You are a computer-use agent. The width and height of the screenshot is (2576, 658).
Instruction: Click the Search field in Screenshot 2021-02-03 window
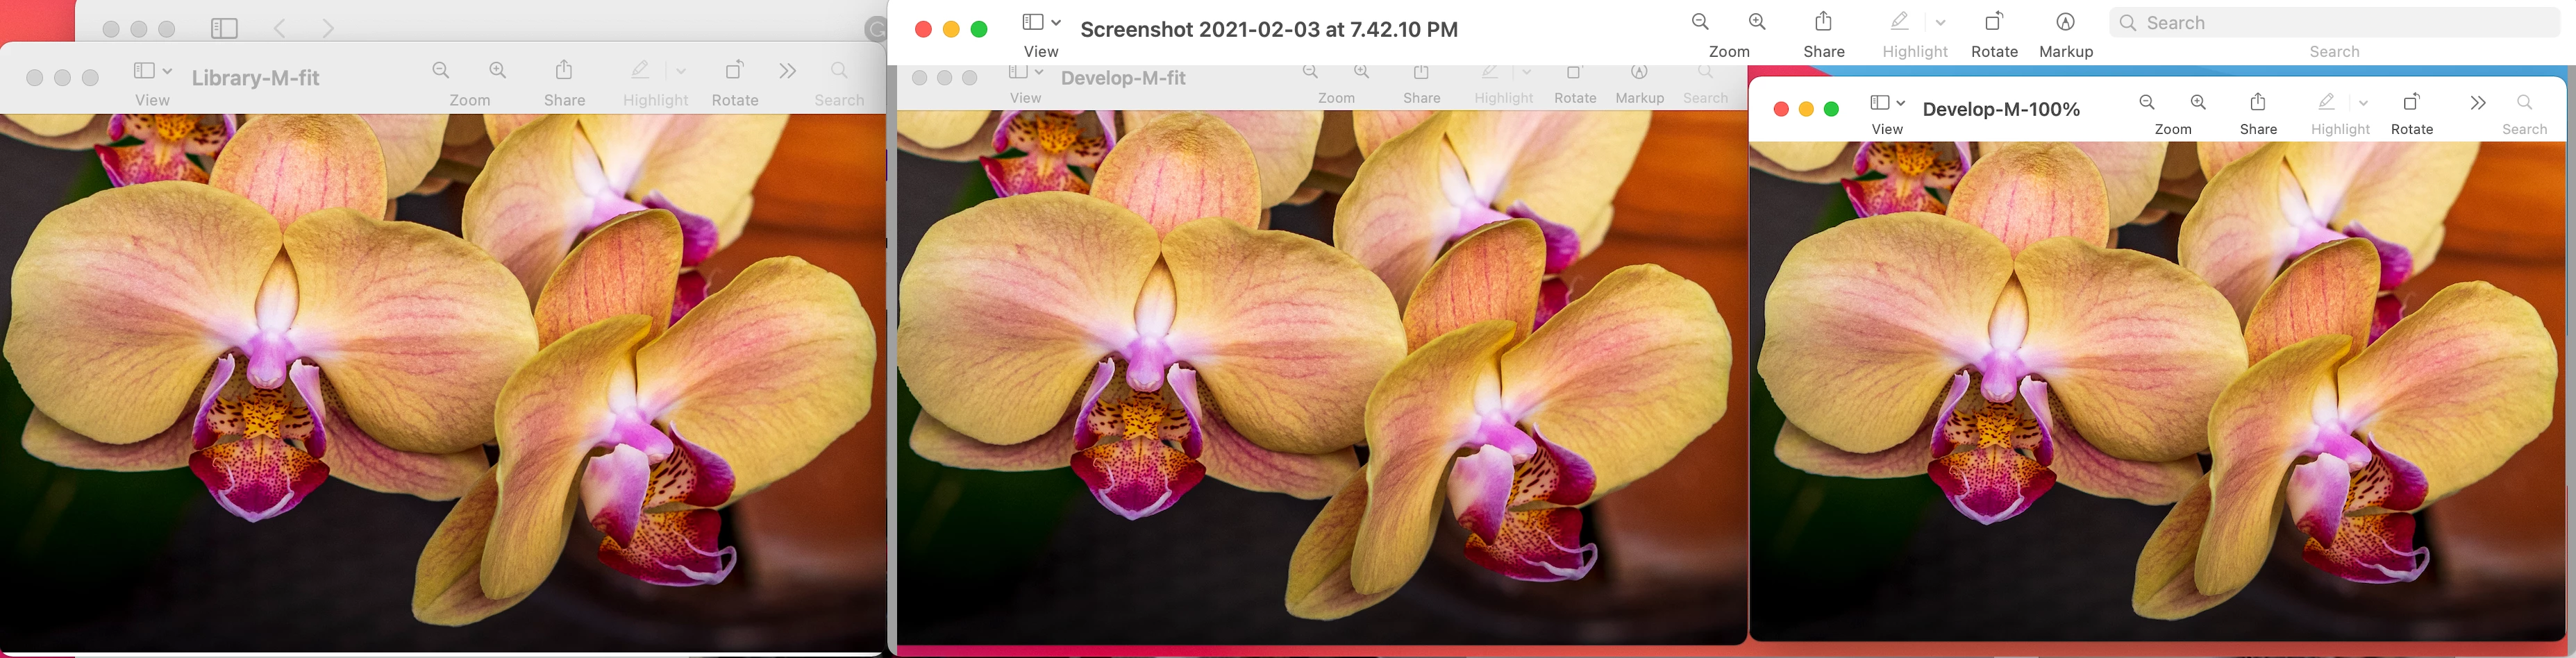(x=2334, y=22)
